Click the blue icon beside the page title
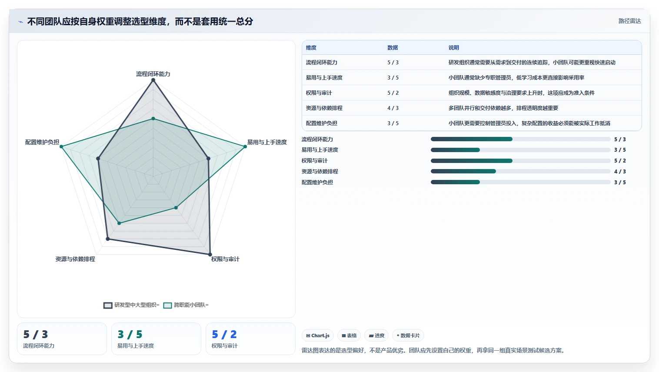The image size is (659, 372). 20,22
